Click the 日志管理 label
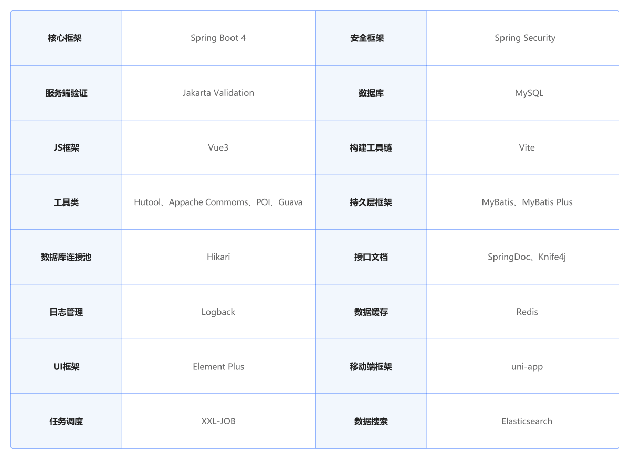Viewport: 630px width, 459px height. point(66,312)
